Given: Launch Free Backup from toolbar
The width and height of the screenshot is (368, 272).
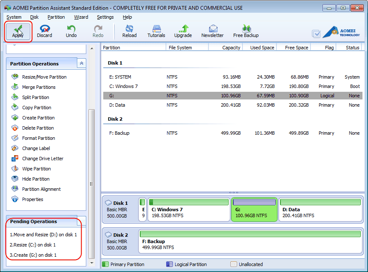Looking at the screenshot, I should point(246,31).
